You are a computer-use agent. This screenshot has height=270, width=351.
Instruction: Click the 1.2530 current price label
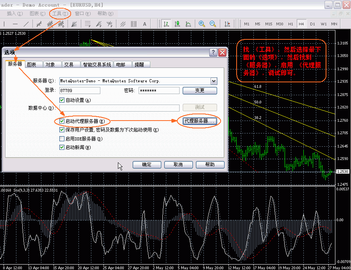342,172
